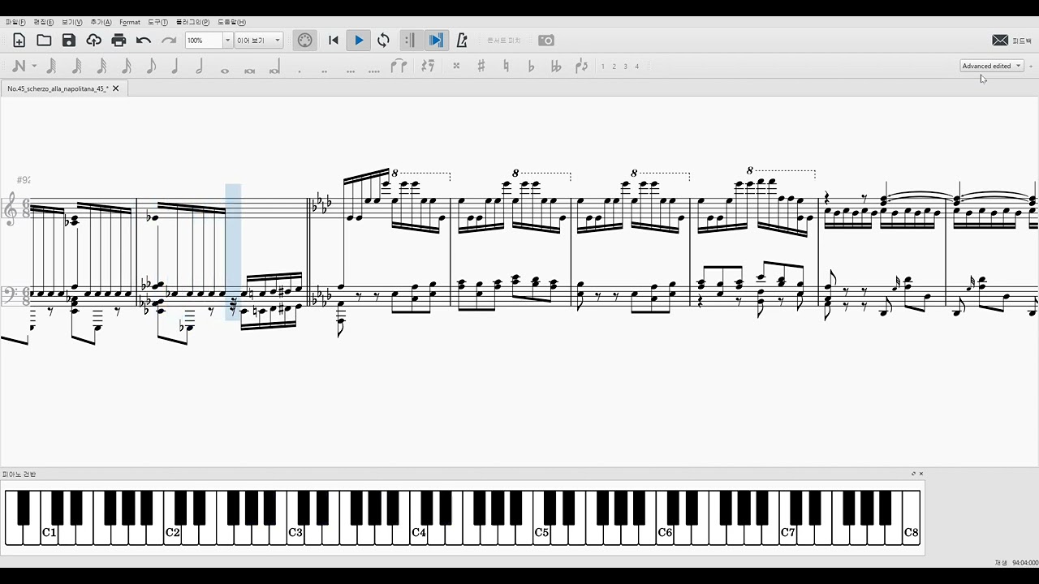Open the Advanced edited workspace dropdown

point(991,66)
